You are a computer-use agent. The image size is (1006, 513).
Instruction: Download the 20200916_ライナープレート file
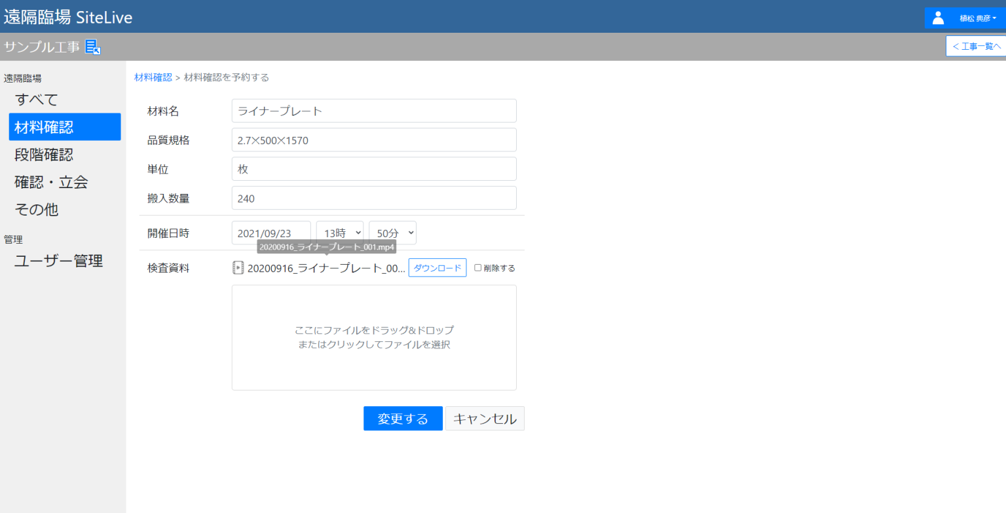click(x=437, y=267)
